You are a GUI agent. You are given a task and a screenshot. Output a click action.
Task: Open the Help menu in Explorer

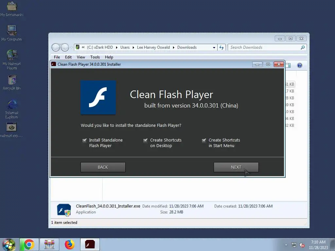pos(109,57)
